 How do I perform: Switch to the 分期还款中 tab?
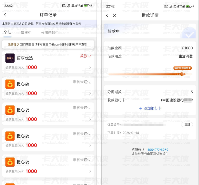[x=50, y=33]
